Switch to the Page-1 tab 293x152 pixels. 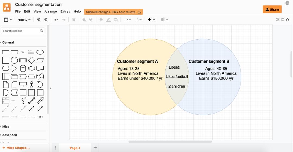coord(75,148)
